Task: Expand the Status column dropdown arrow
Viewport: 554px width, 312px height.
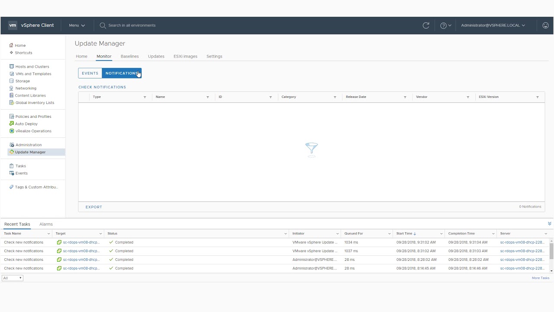Action: coord(286,234)
